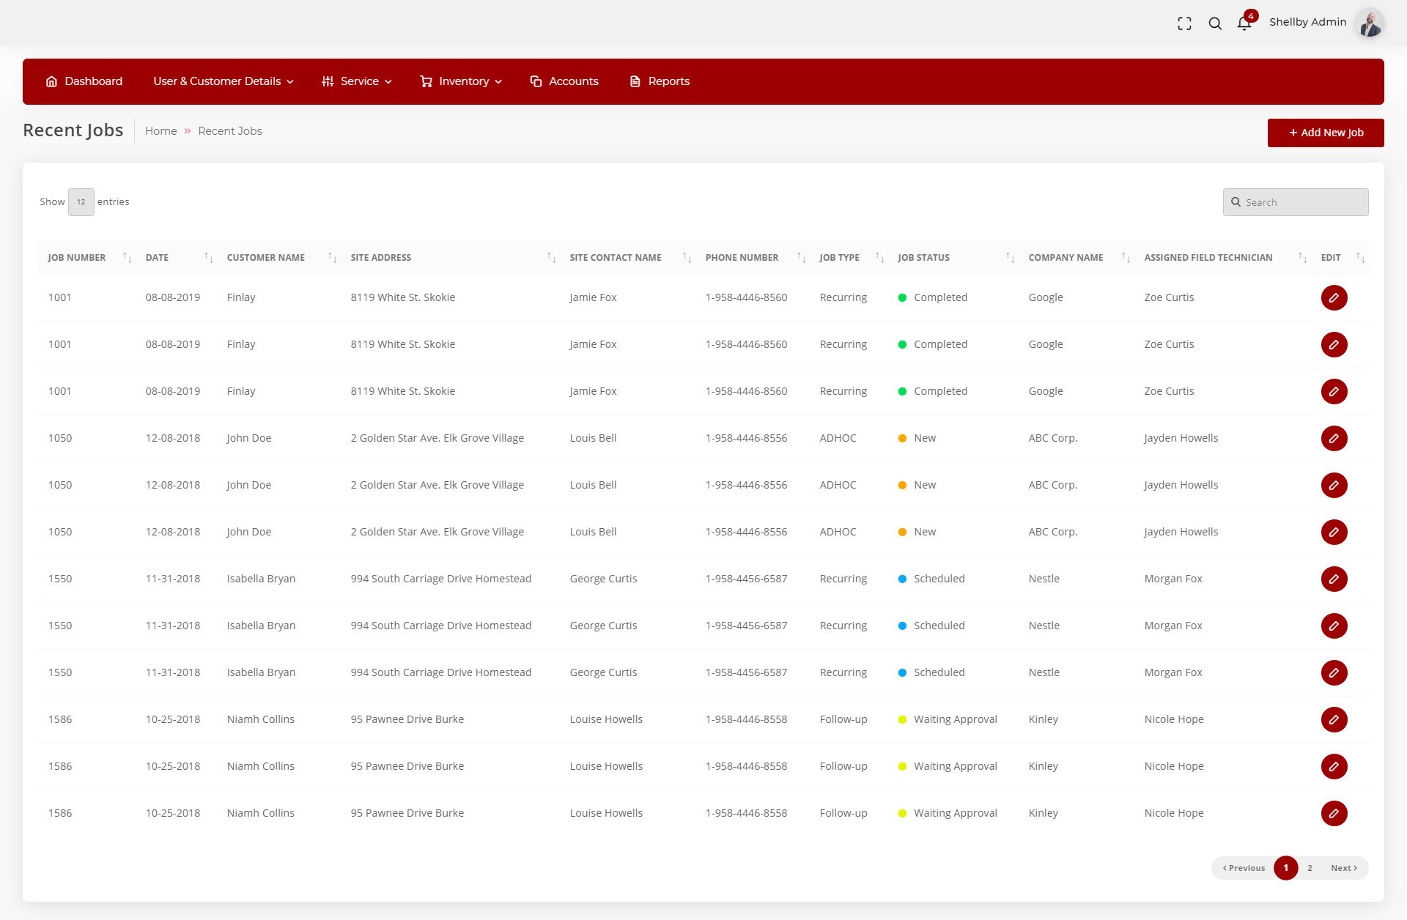
Task: Go to Home breadcrumb link
Action: tap(161, 131)
